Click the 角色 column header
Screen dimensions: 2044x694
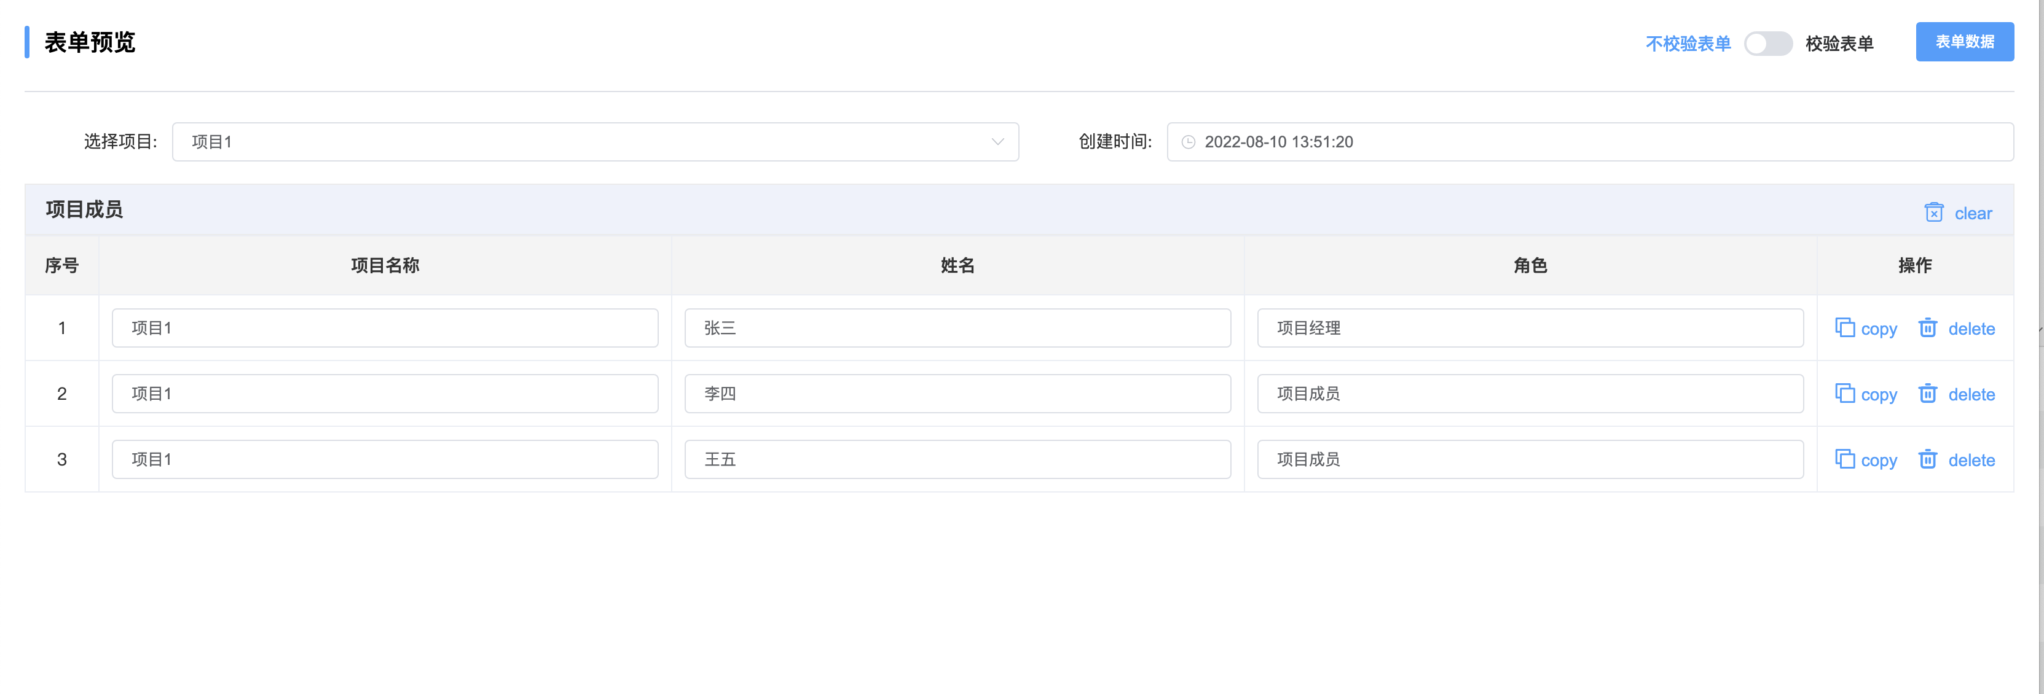point(1531,265)
